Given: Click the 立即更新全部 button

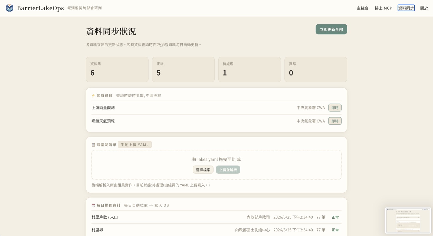Looking at the screenshot, I should [331, 29].
